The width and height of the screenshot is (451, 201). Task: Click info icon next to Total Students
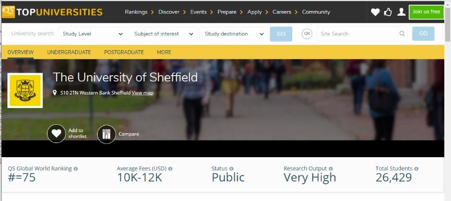(416, 169)
